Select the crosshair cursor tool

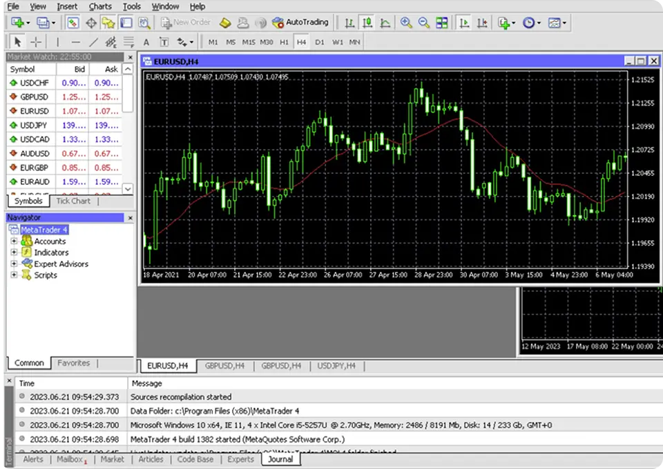[36, 42]
